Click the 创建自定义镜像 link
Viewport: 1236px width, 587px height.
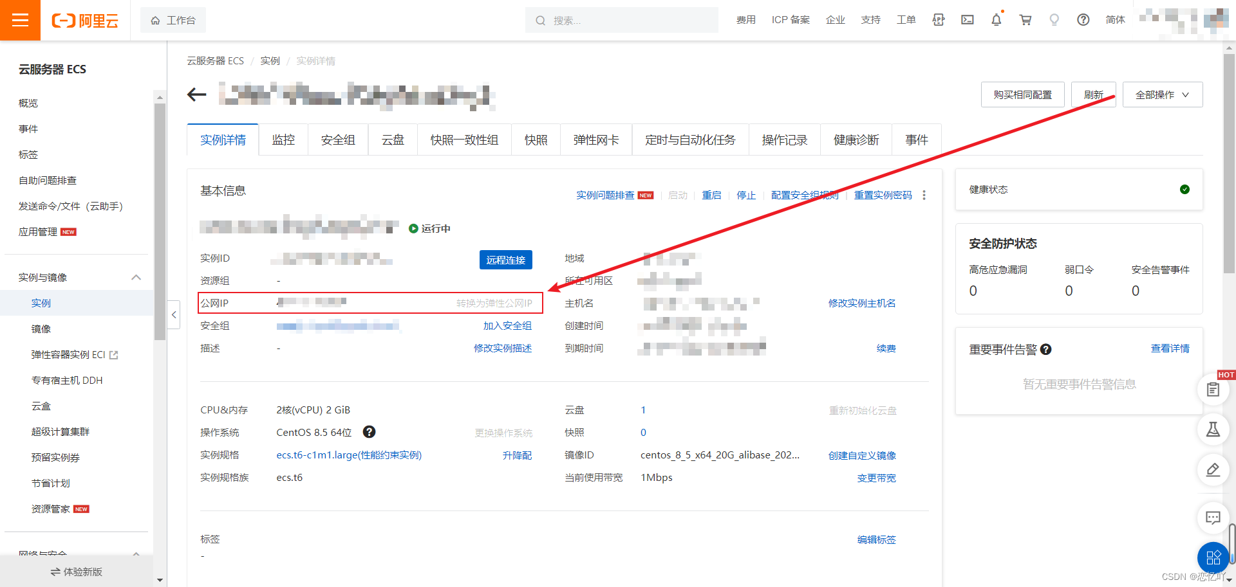tap(862, 455)
